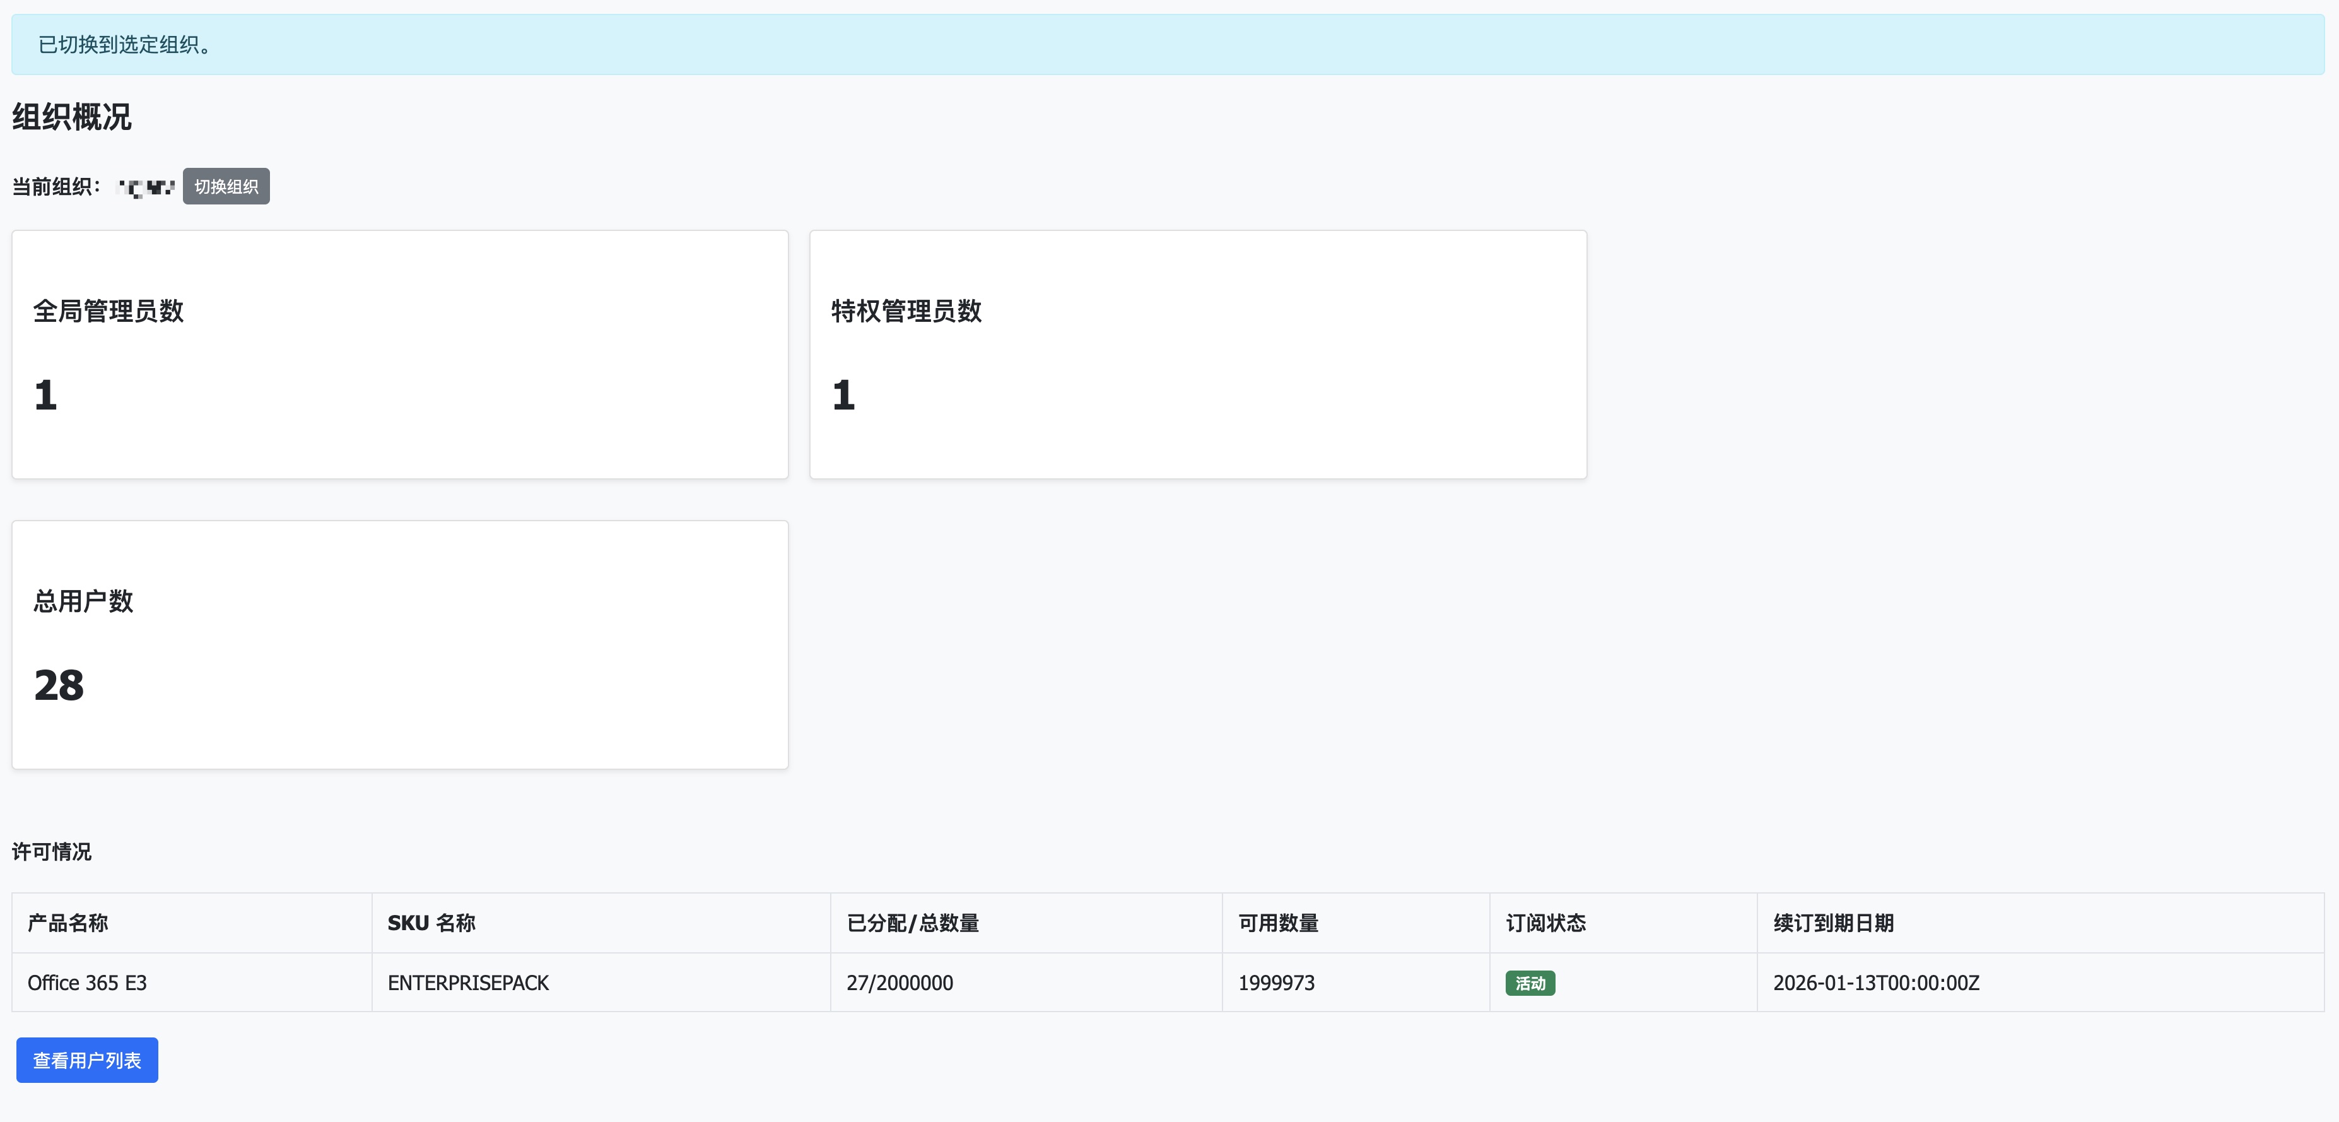Click the 27/2000000 allocation cell
2339x1122 pixels.
[x=899, y=983]
